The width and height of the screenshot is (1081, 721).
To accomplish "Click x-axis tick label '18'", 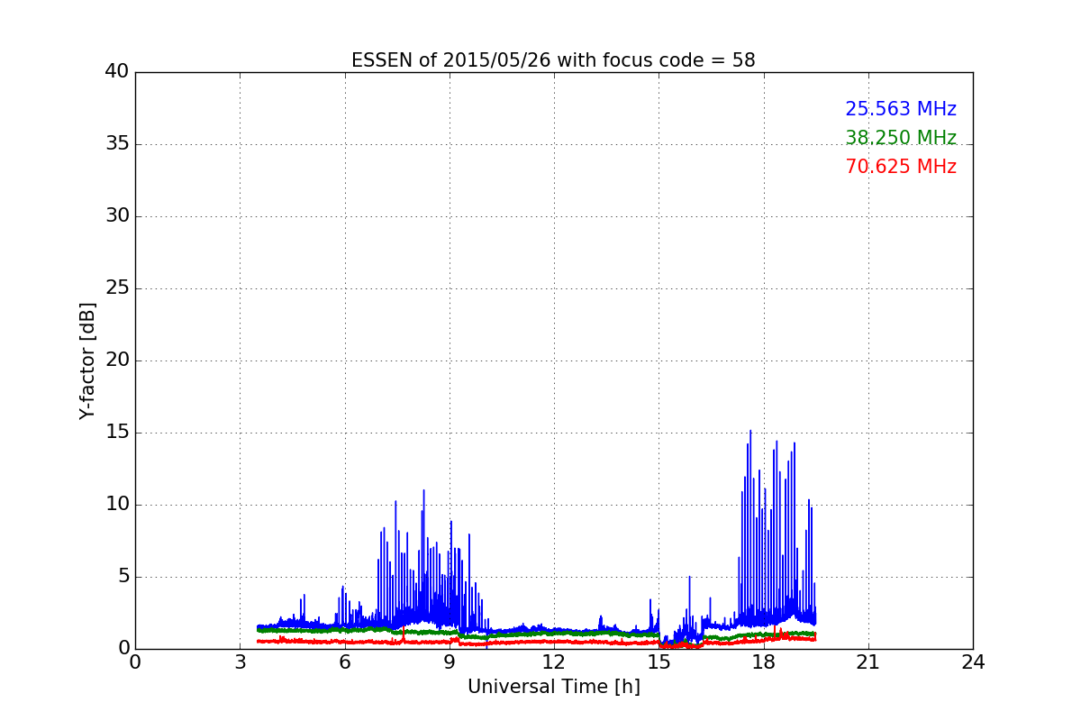I will 763,662.
